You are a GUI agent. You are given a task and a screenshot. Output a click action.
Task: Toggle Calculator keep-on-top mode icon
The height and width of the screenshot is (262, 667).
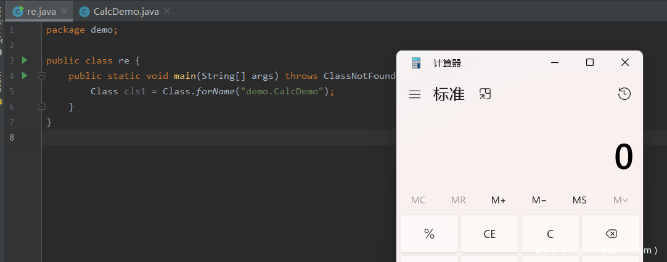pyautogui.click(x=485, y=94)
